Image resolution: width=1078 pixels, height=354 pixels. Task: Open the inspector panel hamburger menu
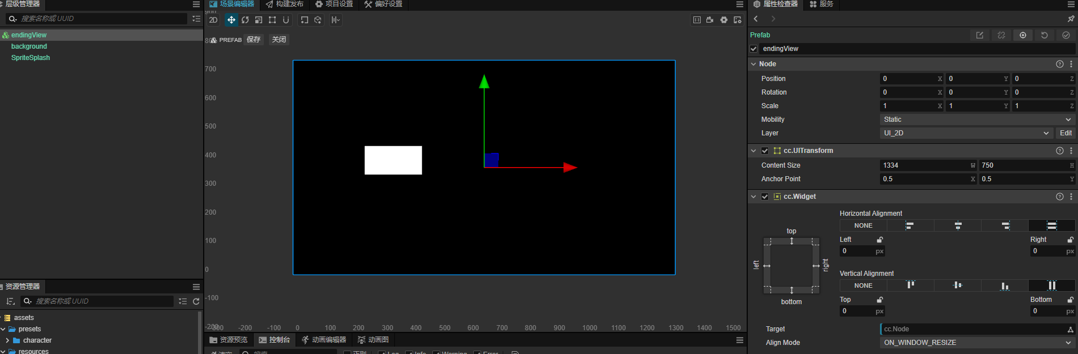[x=1071, y=5]
